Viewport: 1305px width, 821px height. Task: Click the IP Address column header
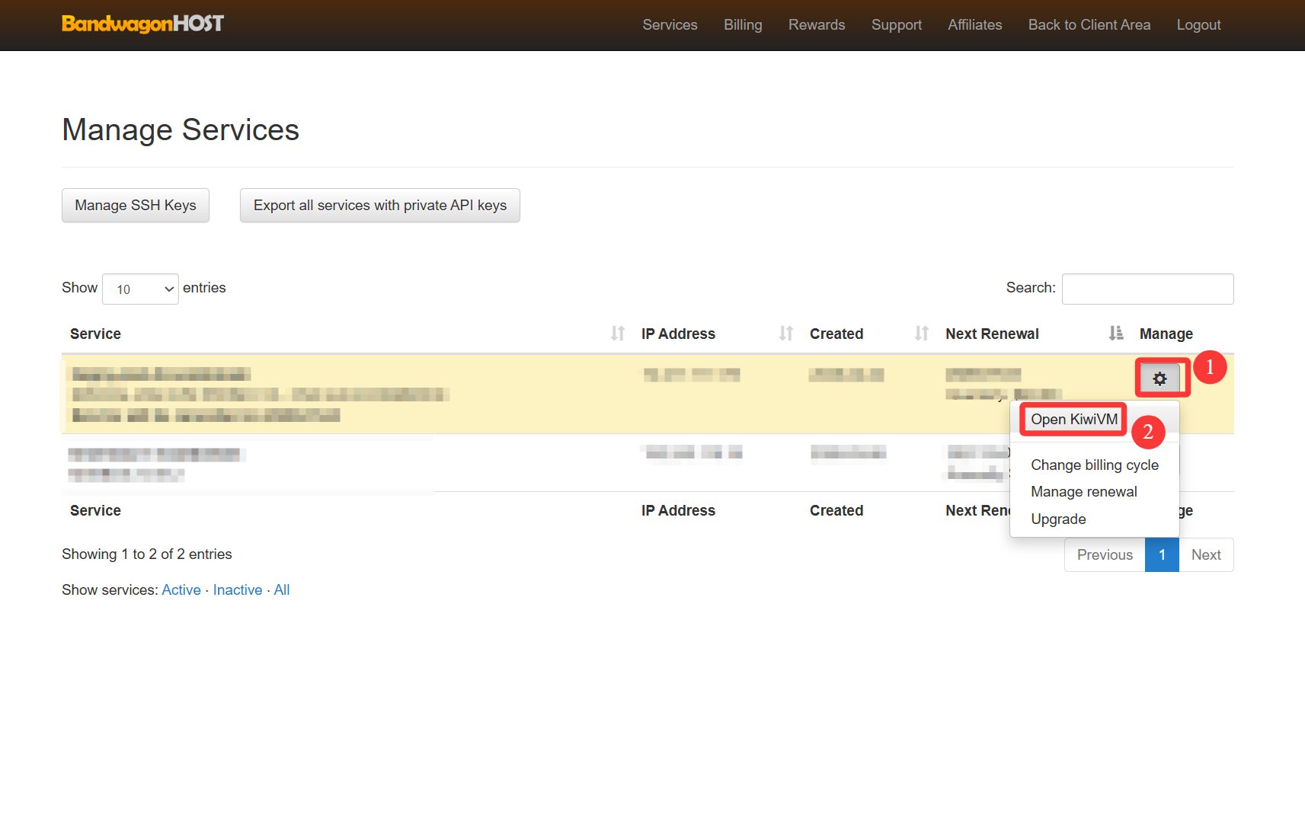click(x=678, y=334)
